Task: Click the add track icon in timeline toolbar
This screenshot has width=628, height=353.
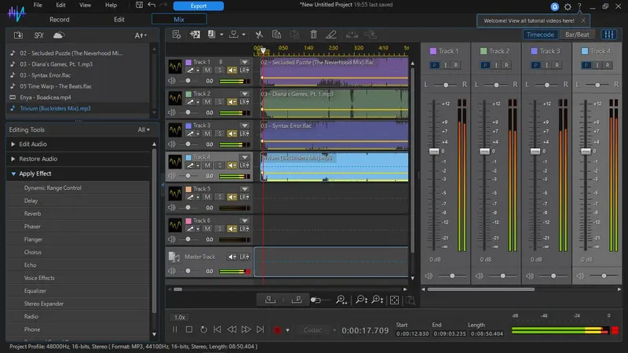Action: (195, 35)
